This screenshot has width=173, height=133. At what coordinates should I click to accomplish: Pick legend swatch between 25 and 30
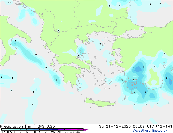coord(55,129)
